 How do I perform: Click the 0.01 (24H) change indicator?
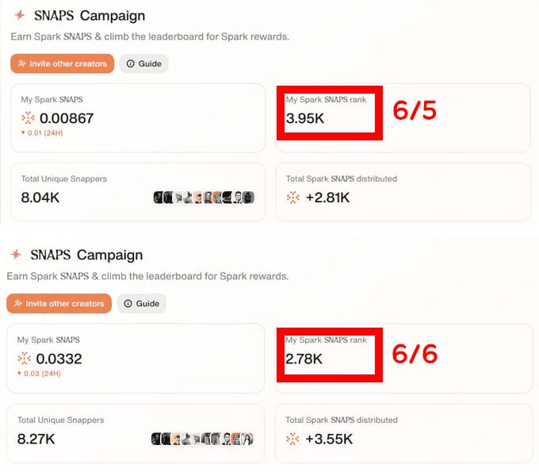point(42,132)
